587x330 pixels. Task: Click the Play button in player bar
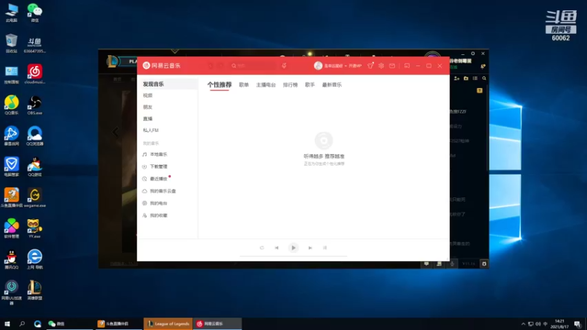pyautogui.click(x=293, y=248)
